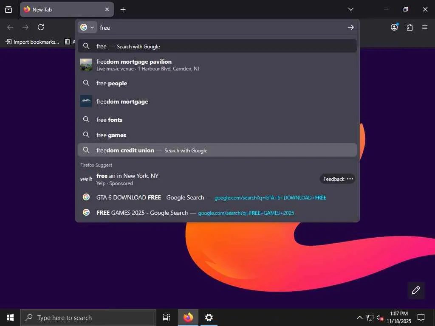Viewport: 435px width, 326px height.
Task: Open the notification center icon
Action: pos(421,318)
